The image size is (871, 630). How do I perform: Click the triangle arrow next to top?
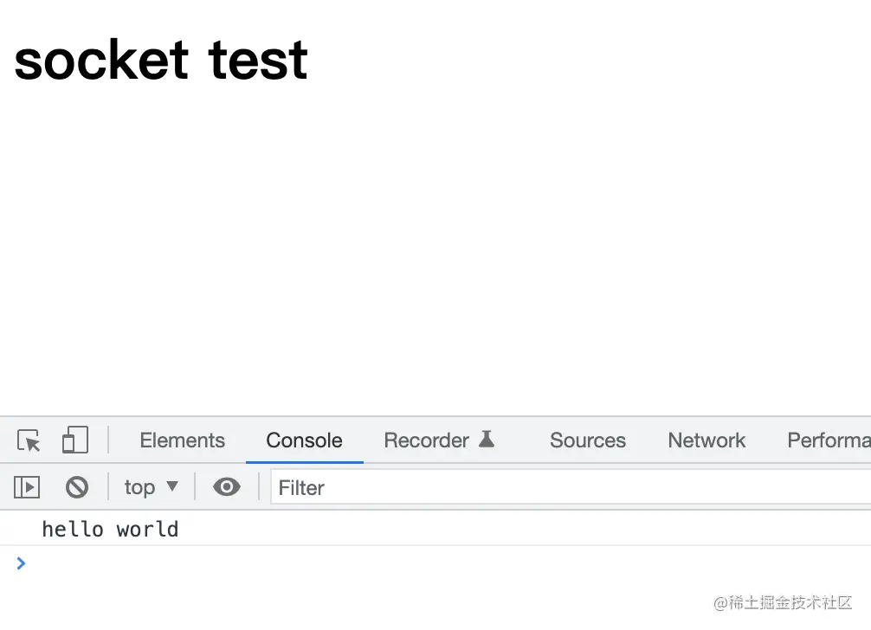click(172, 486)
